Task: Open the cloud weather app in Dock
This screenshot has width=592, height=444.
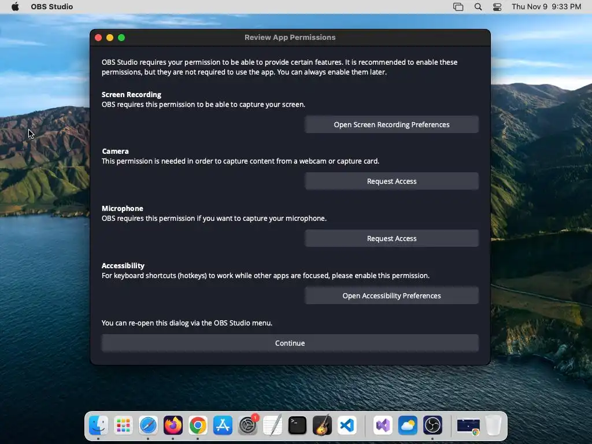Action: [408, 425]
